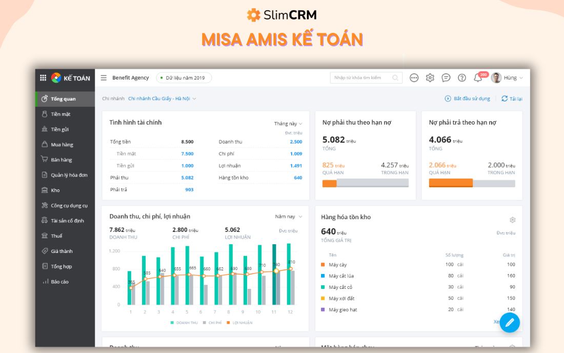Open Quản lý hóa đơn in sidebar
The image size is (564, 353).
point(65,175)
